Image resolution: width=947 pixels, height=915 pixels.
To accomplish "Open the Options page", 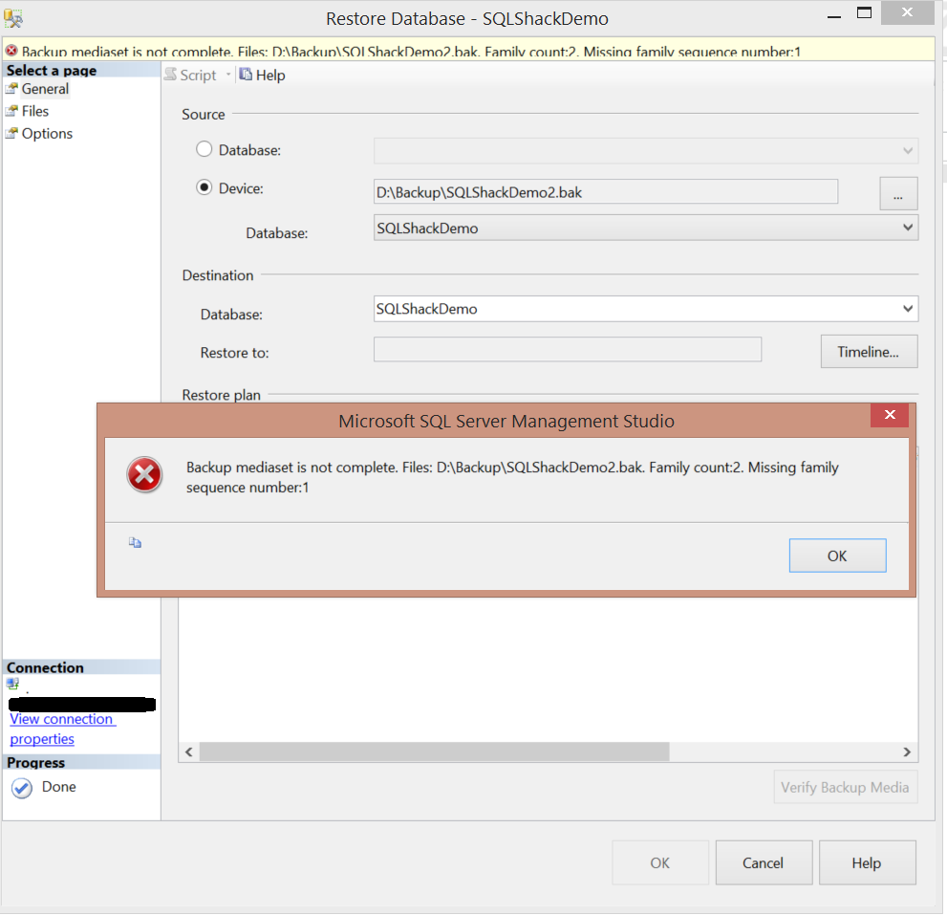I will coord(47,134).
